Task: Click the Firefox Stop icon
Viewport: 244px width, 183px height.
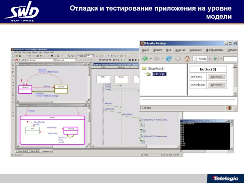Action: click(x=178, y=59)
